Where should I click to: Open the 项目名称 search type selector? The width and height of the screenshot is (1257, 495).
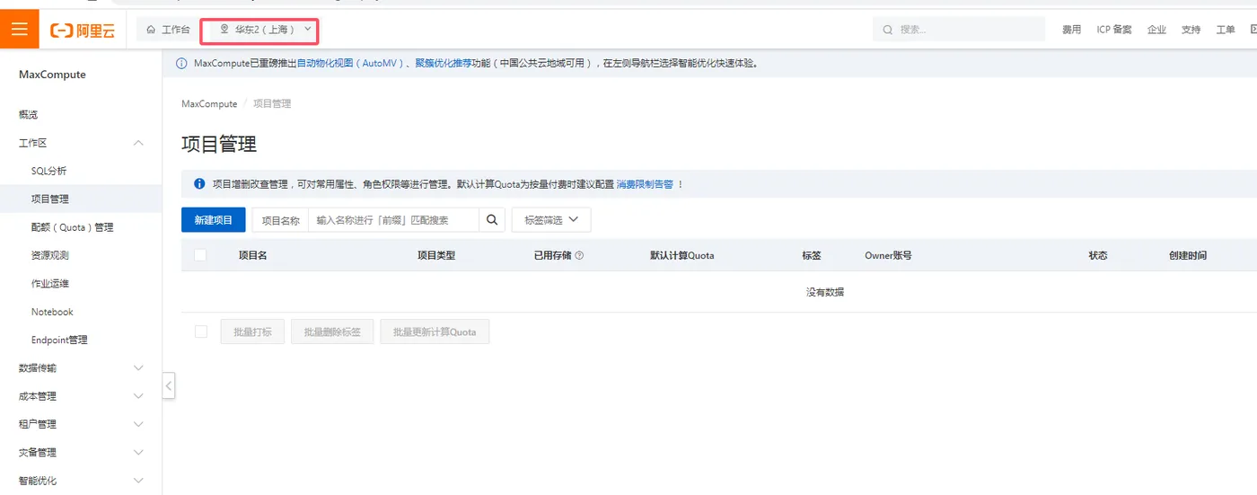tap(280, 220)
